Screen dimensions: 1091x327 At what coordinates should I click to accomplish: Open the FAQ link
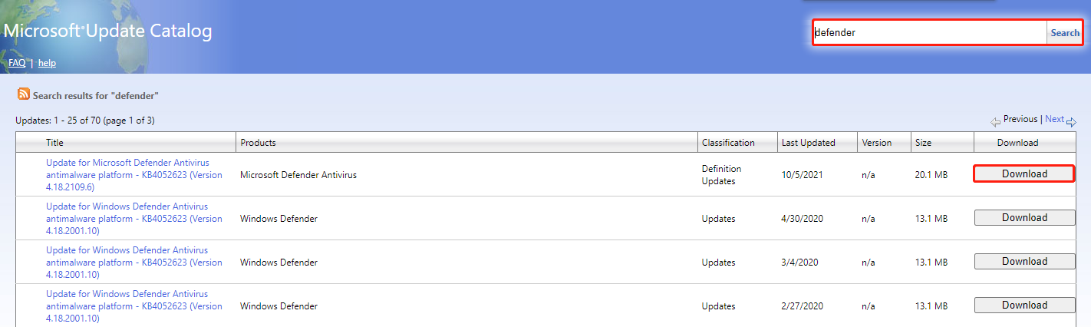tap(17, 63)
